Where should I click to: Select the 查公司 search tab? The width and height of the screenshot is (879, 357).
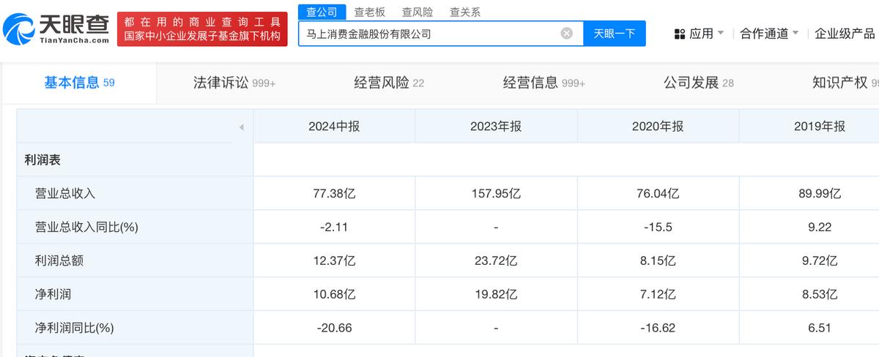tap(322, 12)
